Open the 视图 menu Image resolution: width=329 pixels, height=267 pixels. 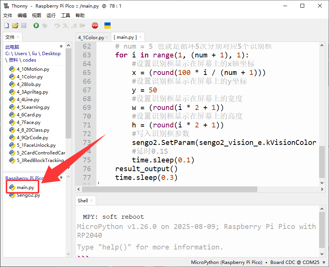[37, 15]
